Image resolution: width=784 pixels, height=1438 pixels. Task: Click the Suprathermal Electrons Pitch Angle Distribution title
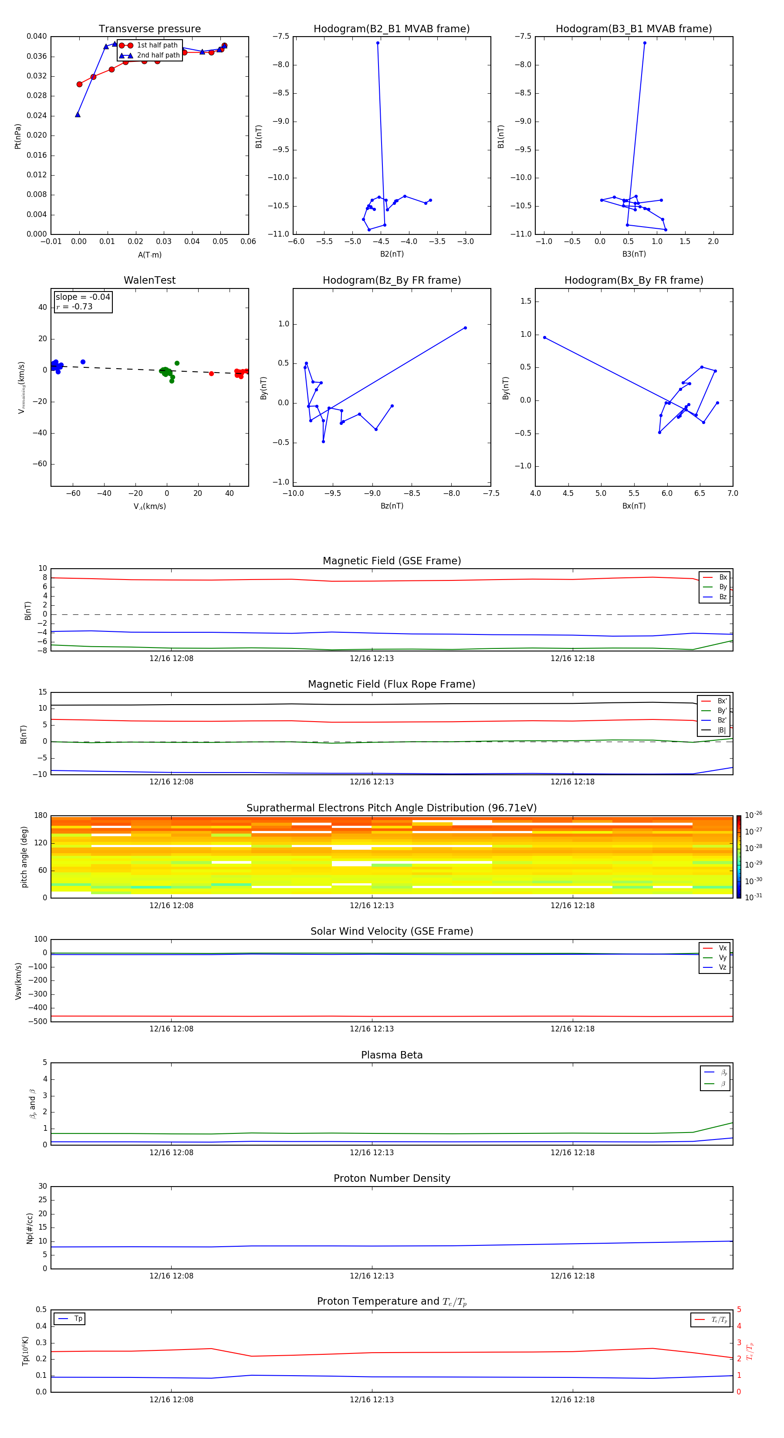click(392, 808)
